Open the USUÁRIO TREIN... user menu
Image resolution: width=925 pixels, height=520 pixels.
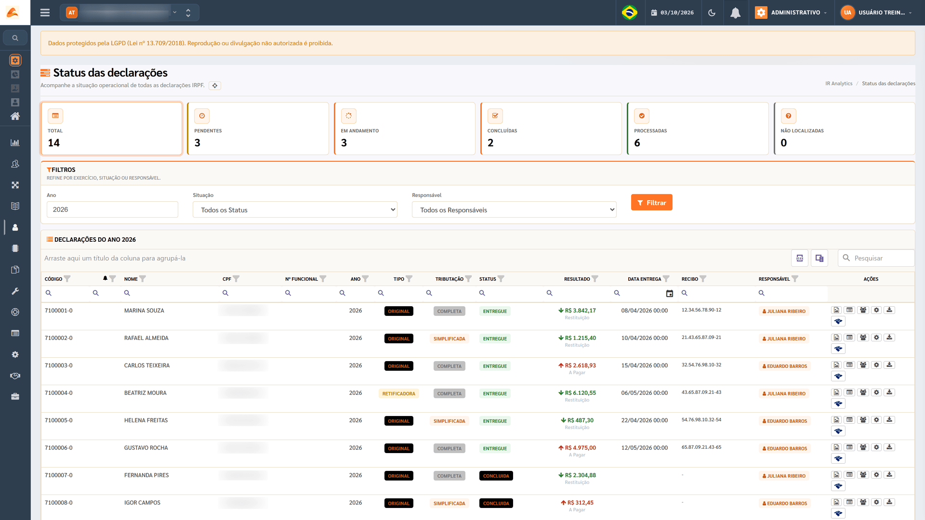click(876, 13)
